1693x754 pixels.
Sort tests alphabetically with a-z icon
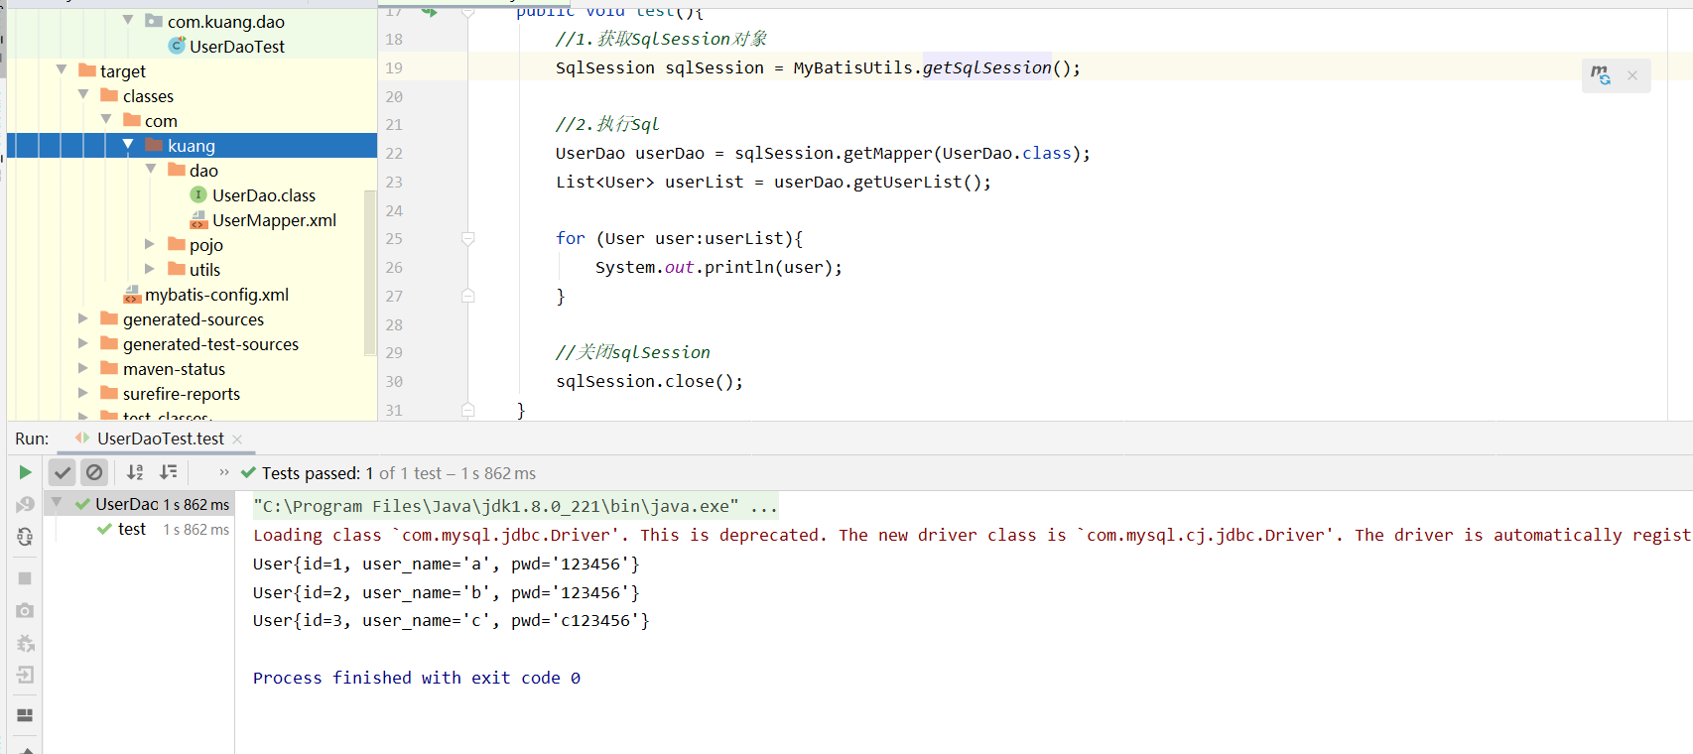click(x=135, y=472)
